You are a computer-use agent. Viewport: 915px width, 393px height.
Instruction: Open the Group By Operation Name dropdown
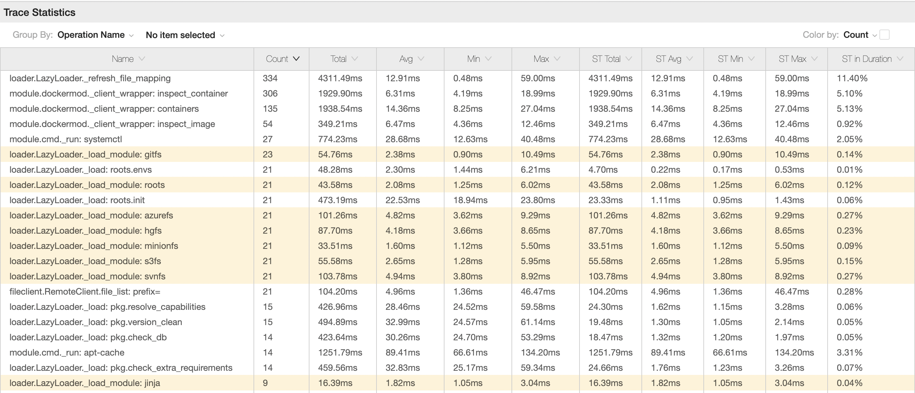click(96, 35)
